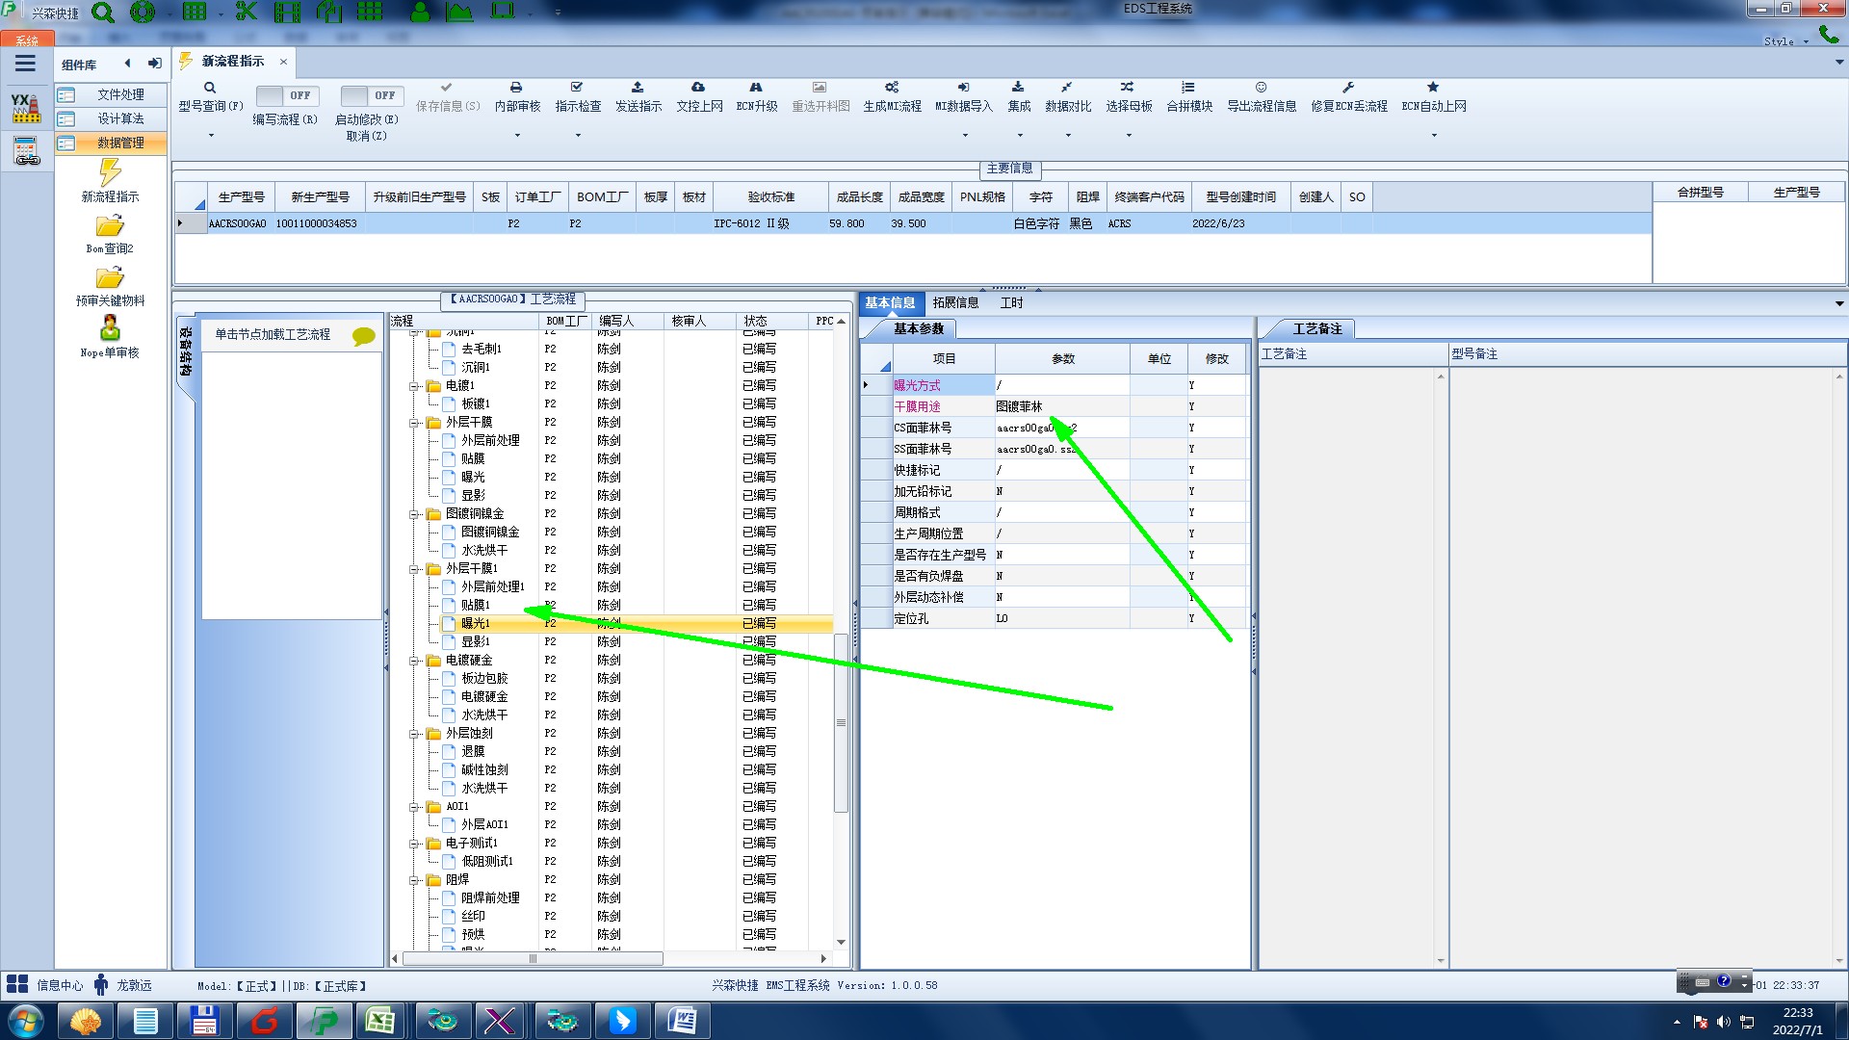Select the 新流程指示 document tab

pyautogui.click(x=232, y=61)
